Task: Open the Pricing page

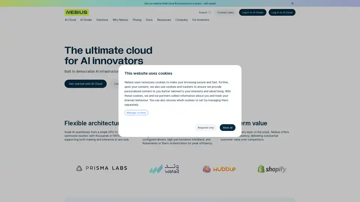Action: 137,20
